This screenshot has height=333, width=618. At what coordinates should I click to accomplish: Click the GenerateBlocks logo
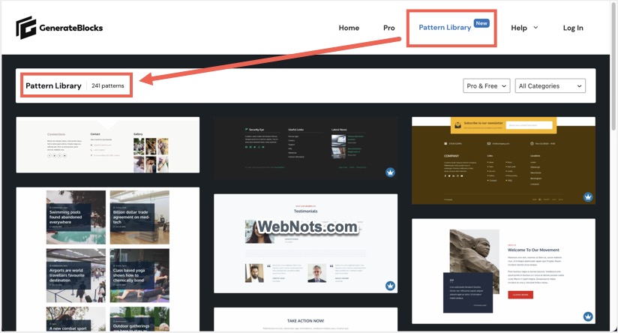coord(59,28)
